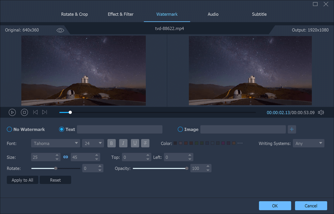Click the plus icon to add image
The width and height of the screenshot is (334, 214).
click(292, 129)
